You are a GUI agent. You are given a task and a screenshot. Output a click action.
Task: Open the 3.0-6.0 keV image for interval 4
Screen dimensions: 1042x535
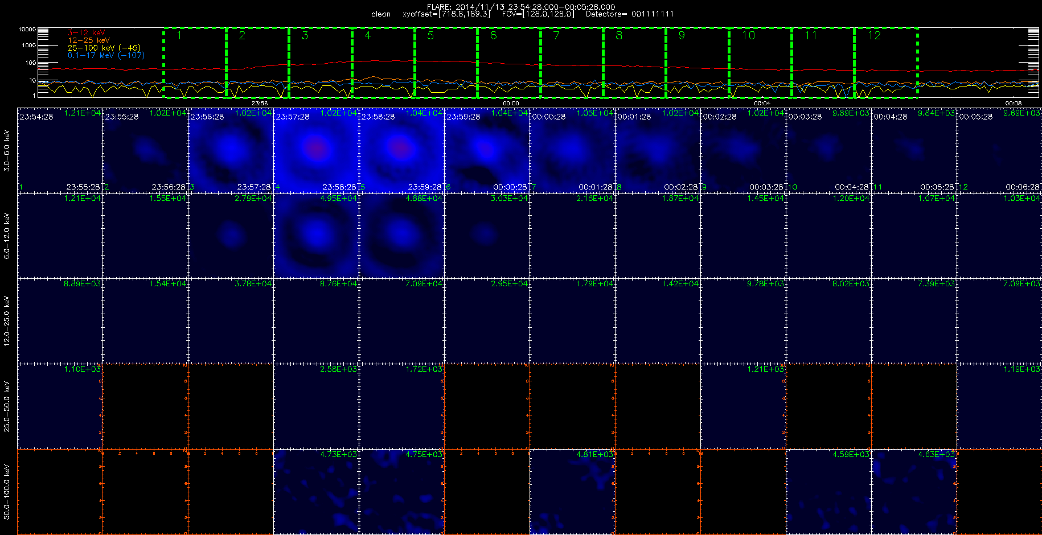tap(316, 150)
